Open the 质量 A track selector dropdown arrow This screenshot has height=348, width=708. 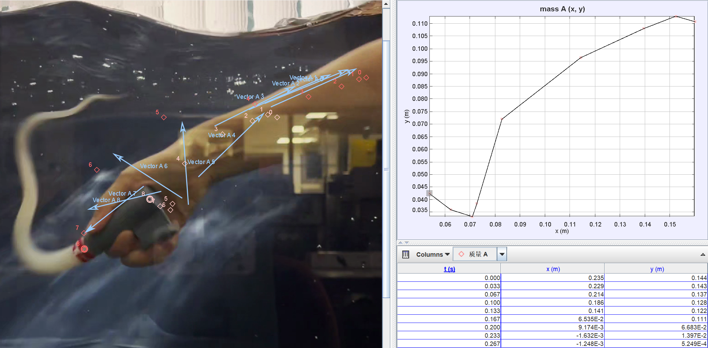point(502,254)
